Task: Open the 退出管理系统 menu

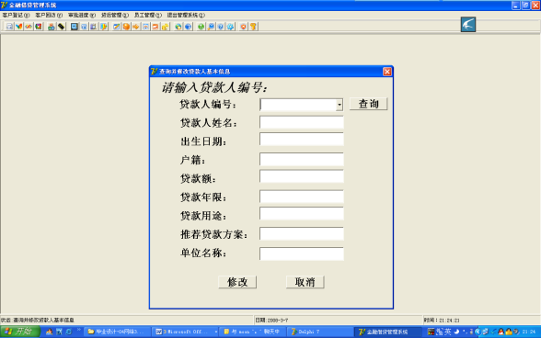Action: (x=186, y=16)
